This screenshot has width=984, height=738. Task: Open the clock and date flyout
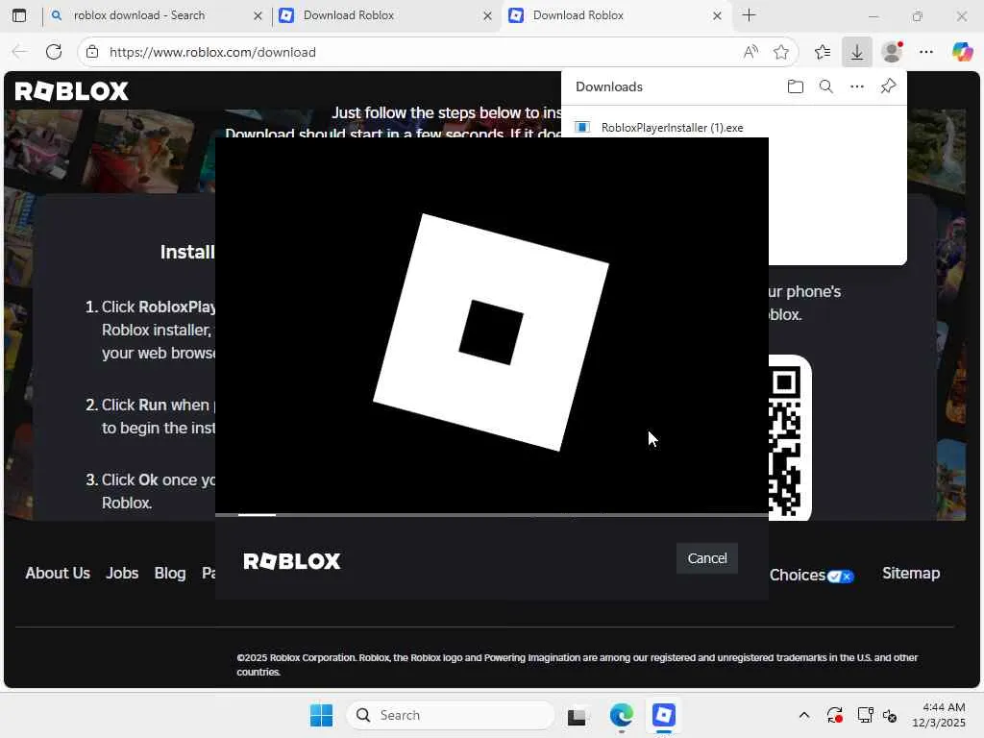point(938,715)
